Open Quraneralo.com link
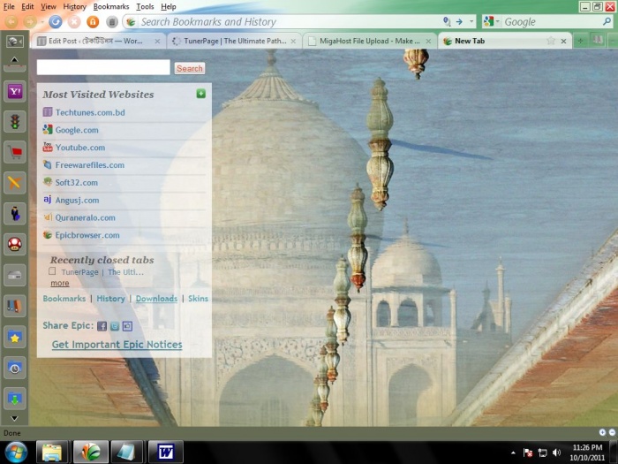618x464 pixels. [85, 217]
